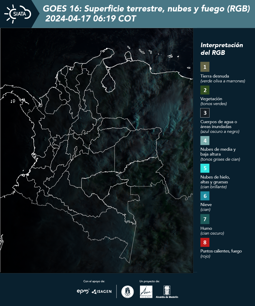Select legend swatch 3 Cuerpos de agua
The height and width of the screenshot is (306, 255).
pos(205,112)
